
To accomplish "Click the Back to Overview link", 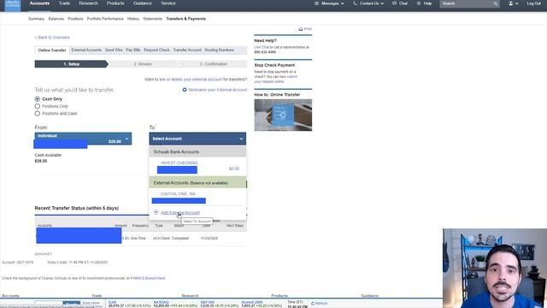I will point(52,38).
